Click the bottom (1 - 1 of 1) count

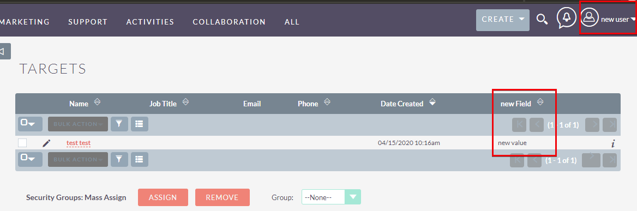click(561, 160)
